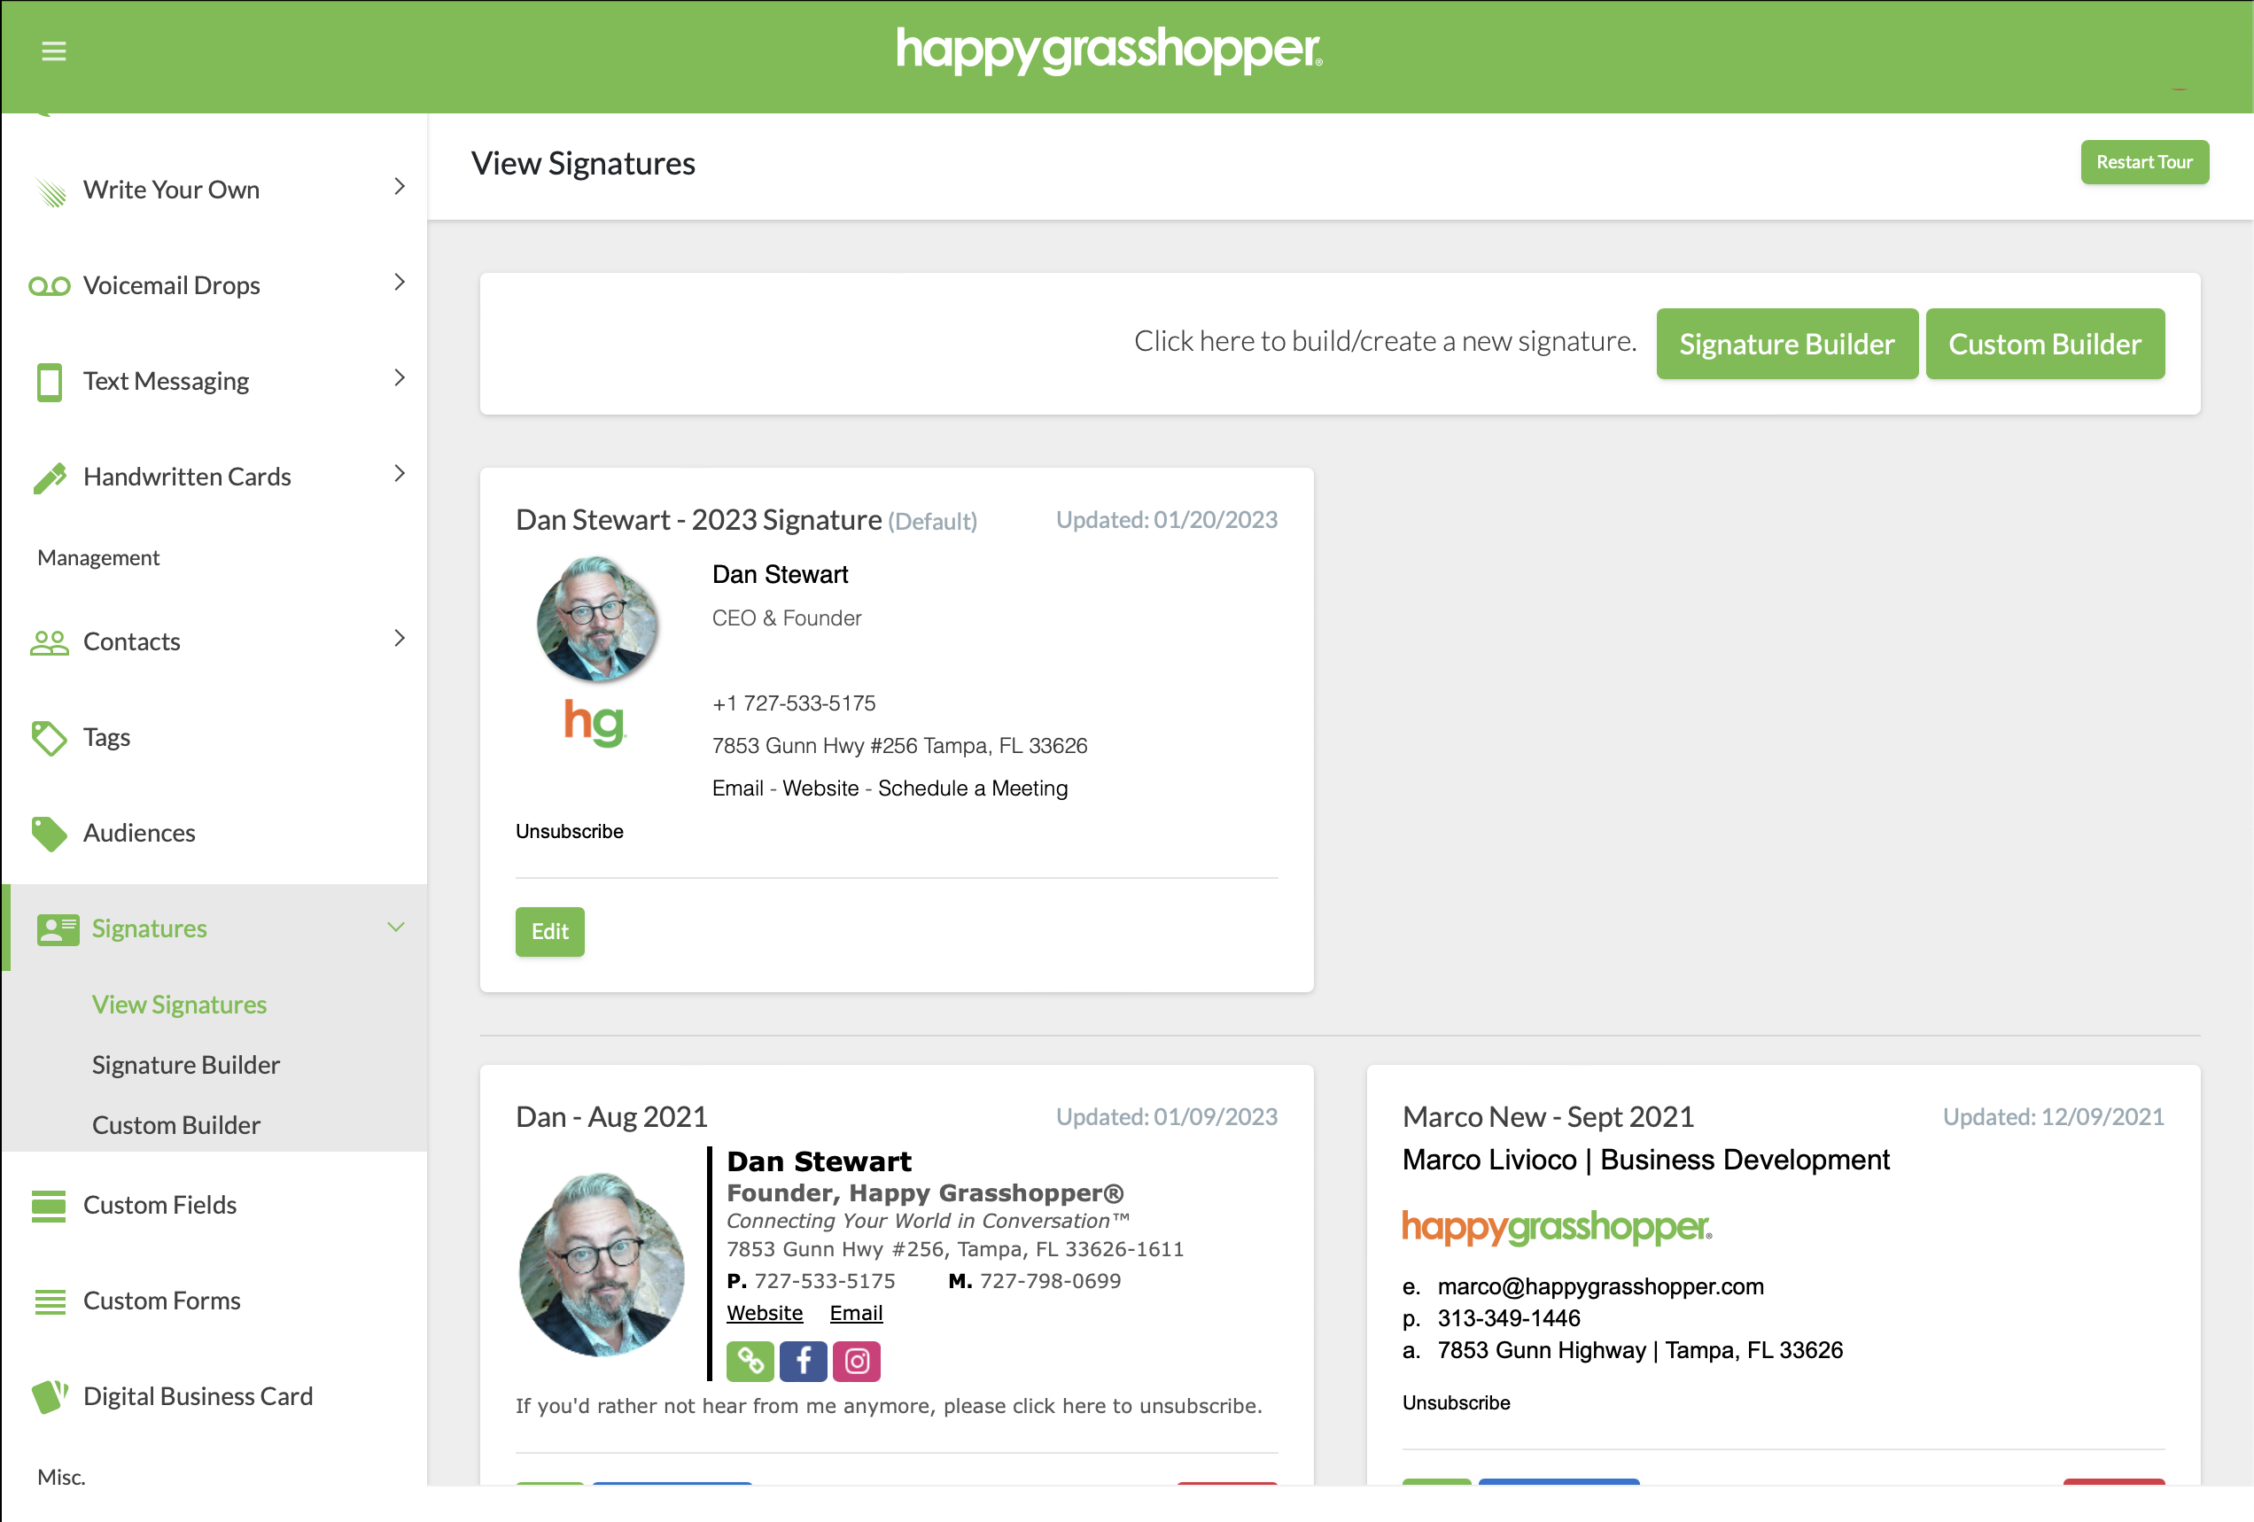Open the hamburger menu icon
Image resolution: width=2254 pixels, height=1522 pixels.
(x=53, y=51)
